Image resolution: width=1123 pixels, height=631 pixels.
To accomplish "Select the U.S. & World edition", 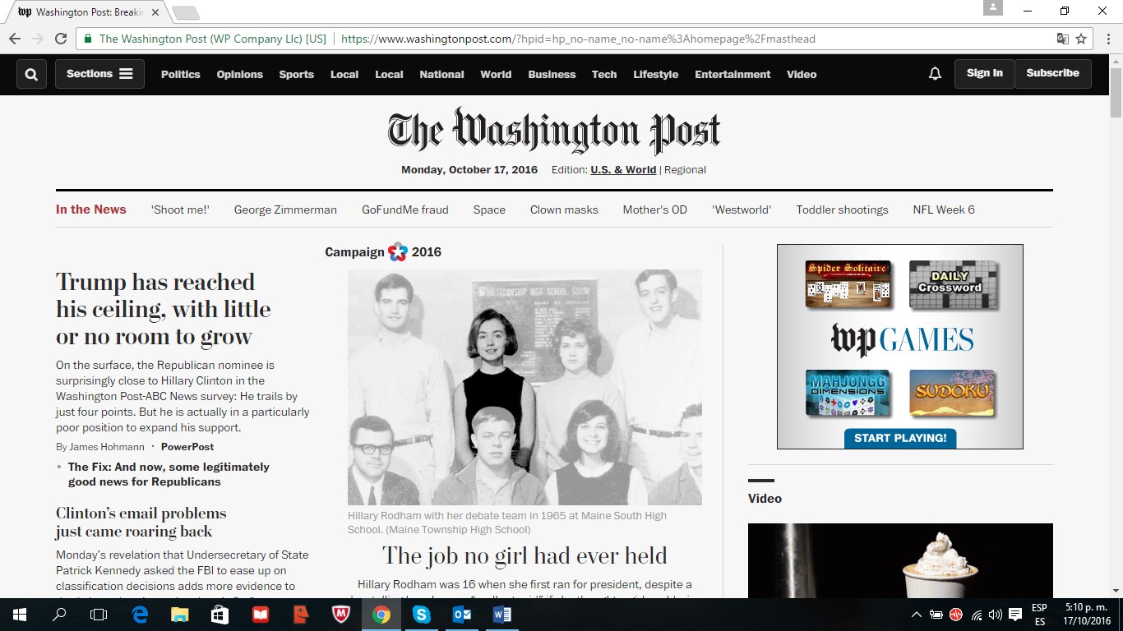I will pyautogui.click(x=623, y=170).
